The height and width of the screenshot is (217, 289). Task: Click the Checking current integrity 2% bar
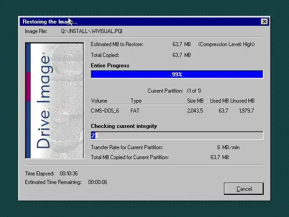[177, 136]
